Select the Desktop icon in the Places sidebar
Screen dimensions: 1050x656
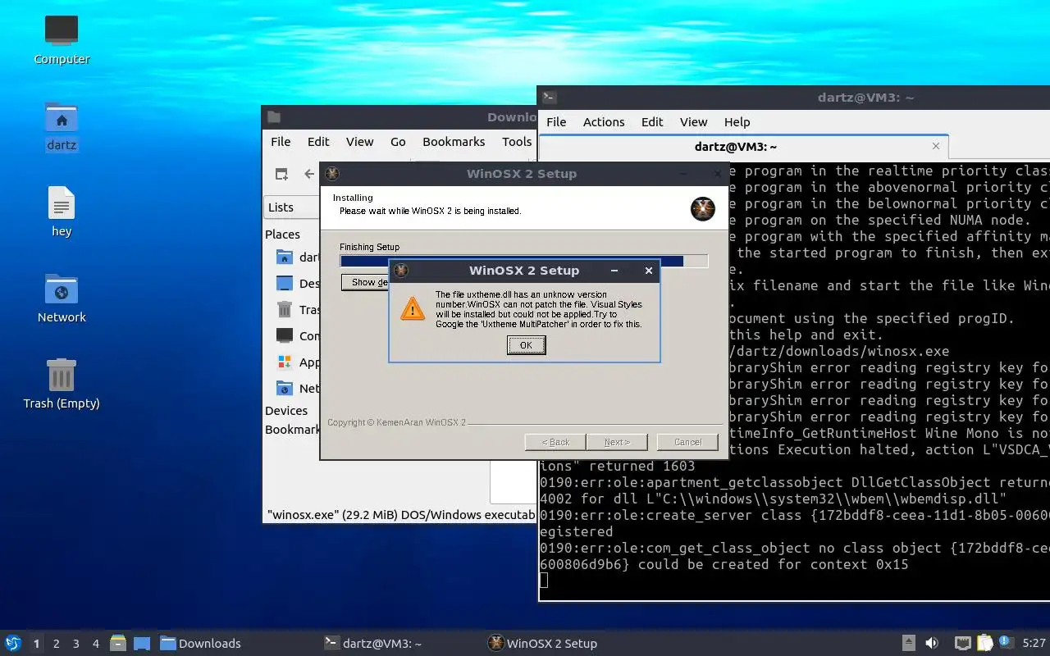285,284
